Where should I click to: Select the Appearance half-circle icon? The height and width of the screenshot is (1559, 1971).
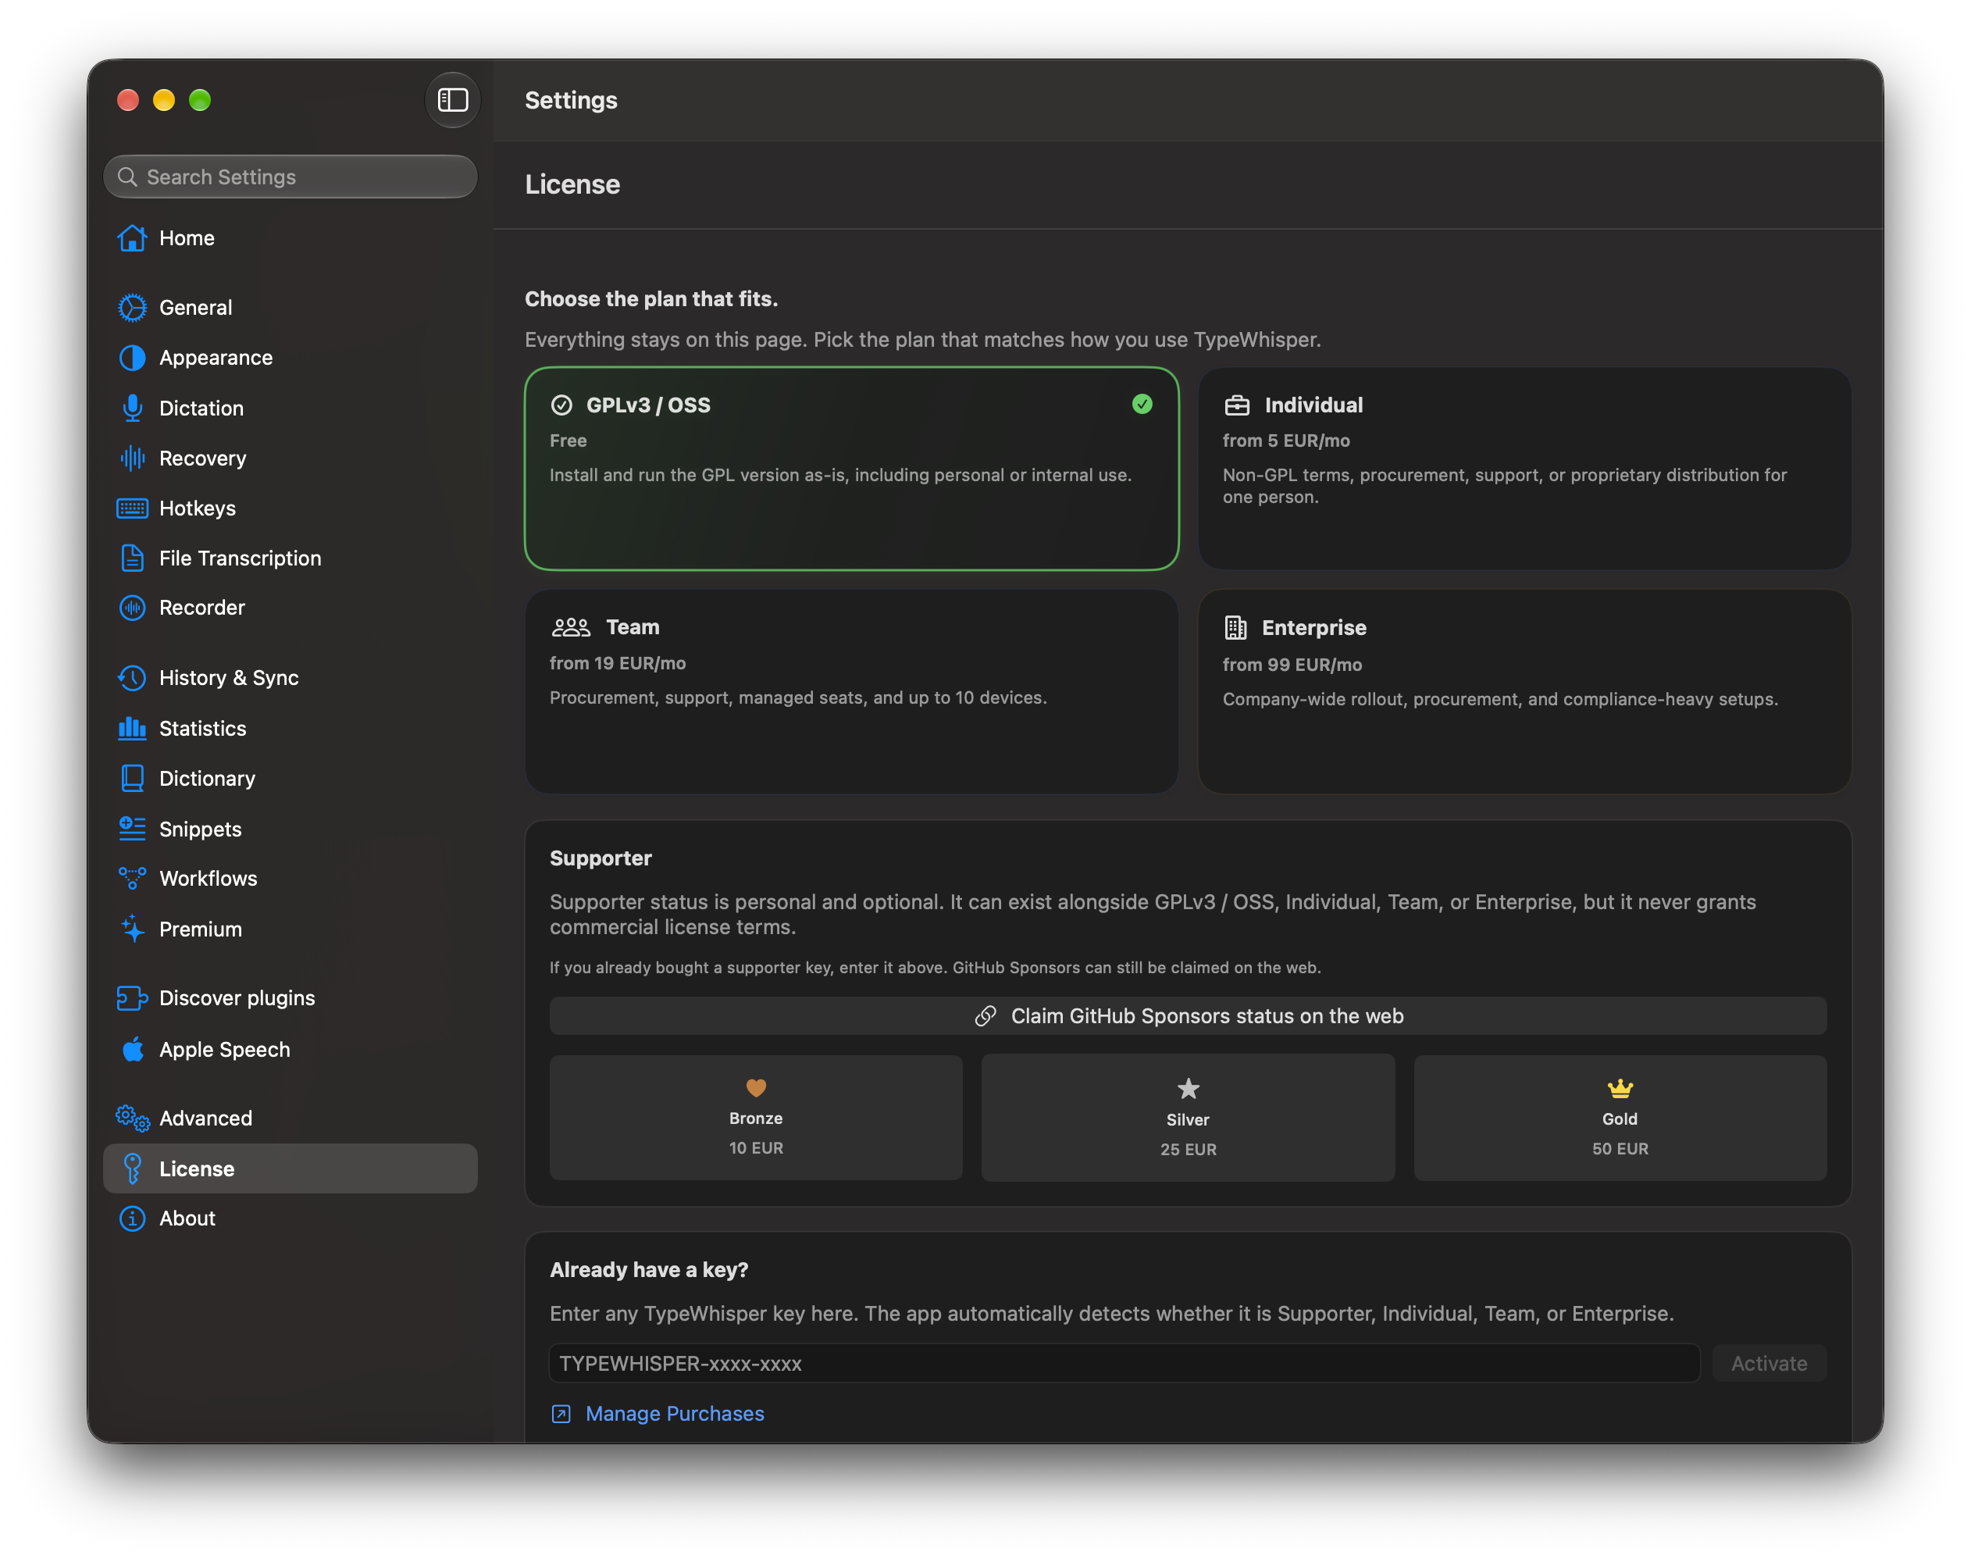(x=132, y=358)
